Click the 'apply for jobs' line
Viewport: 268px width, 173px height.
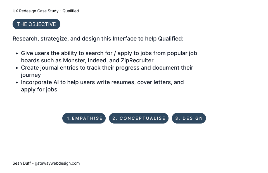click(39, 90)
